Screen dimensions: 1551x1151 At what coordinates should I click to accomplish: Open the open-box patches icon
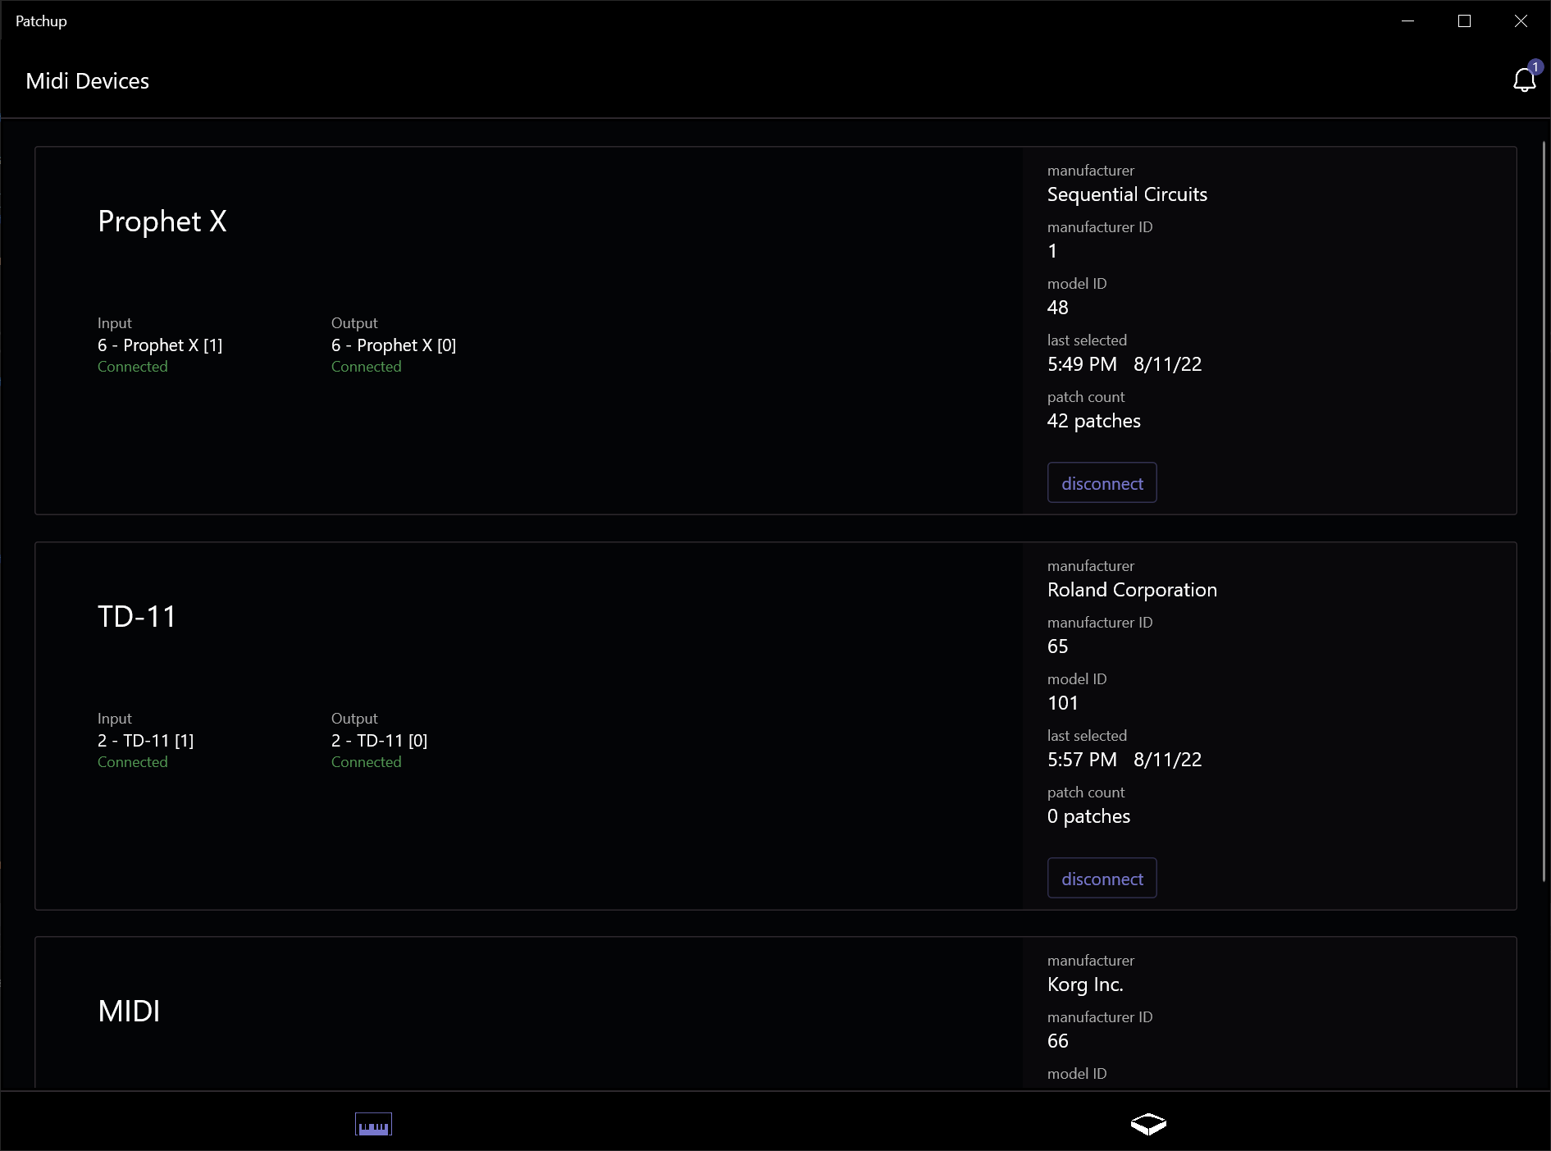1148,1124
